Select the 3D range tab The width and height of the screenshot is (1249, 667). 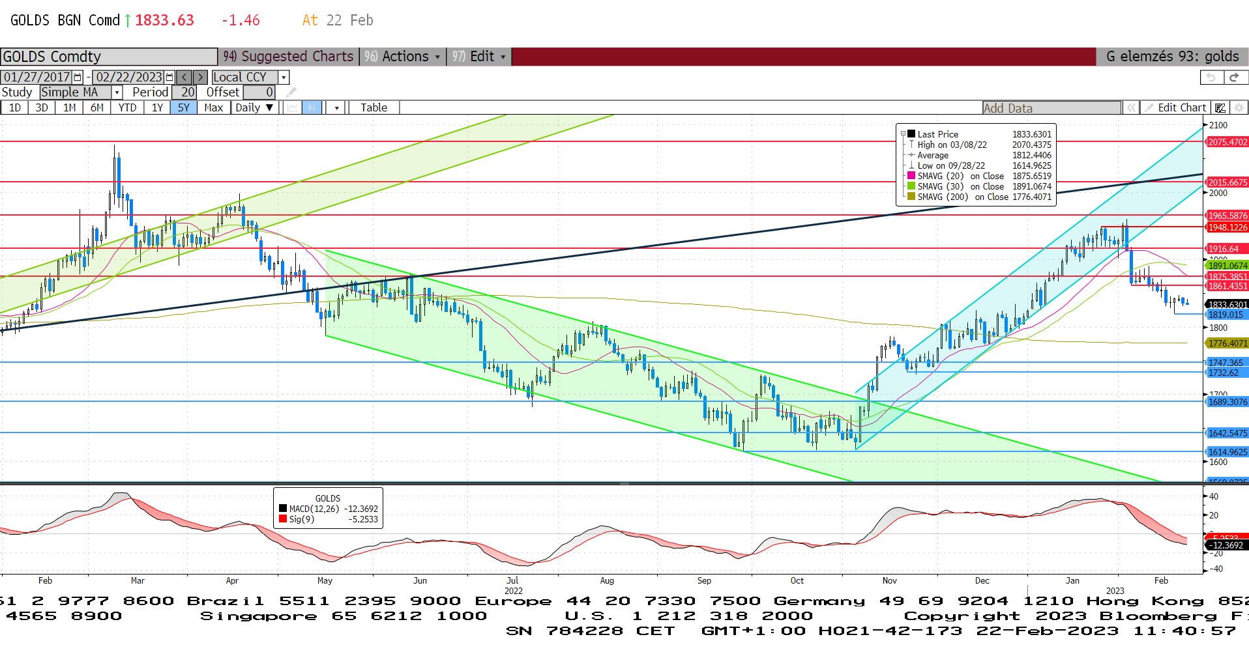click(x=42, y=107)
